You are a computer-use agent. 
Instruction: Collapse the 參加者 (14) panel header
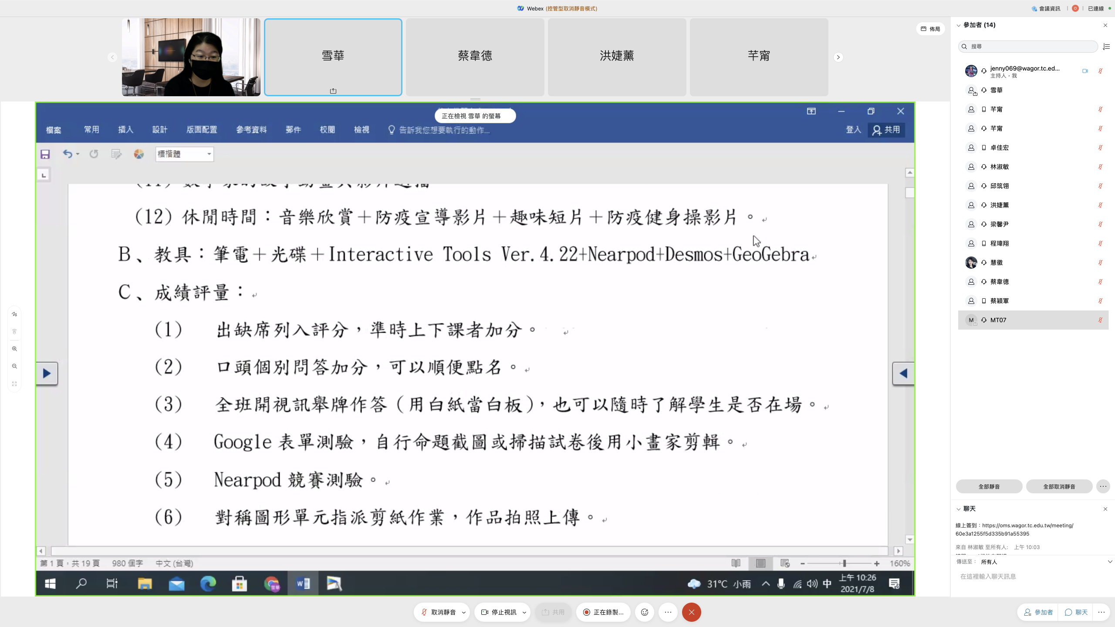pyautogui.click(x=959, y=25)
